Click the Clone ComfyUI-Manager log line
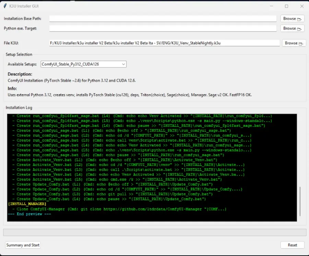The width and height of the screenshot is (309, 256). coord(119,209)
